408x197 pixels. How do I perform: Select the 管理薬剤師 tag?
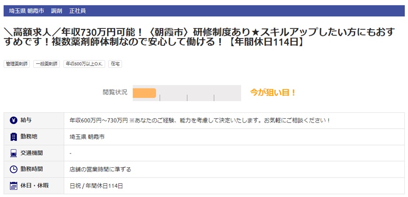tap(17, 64)
